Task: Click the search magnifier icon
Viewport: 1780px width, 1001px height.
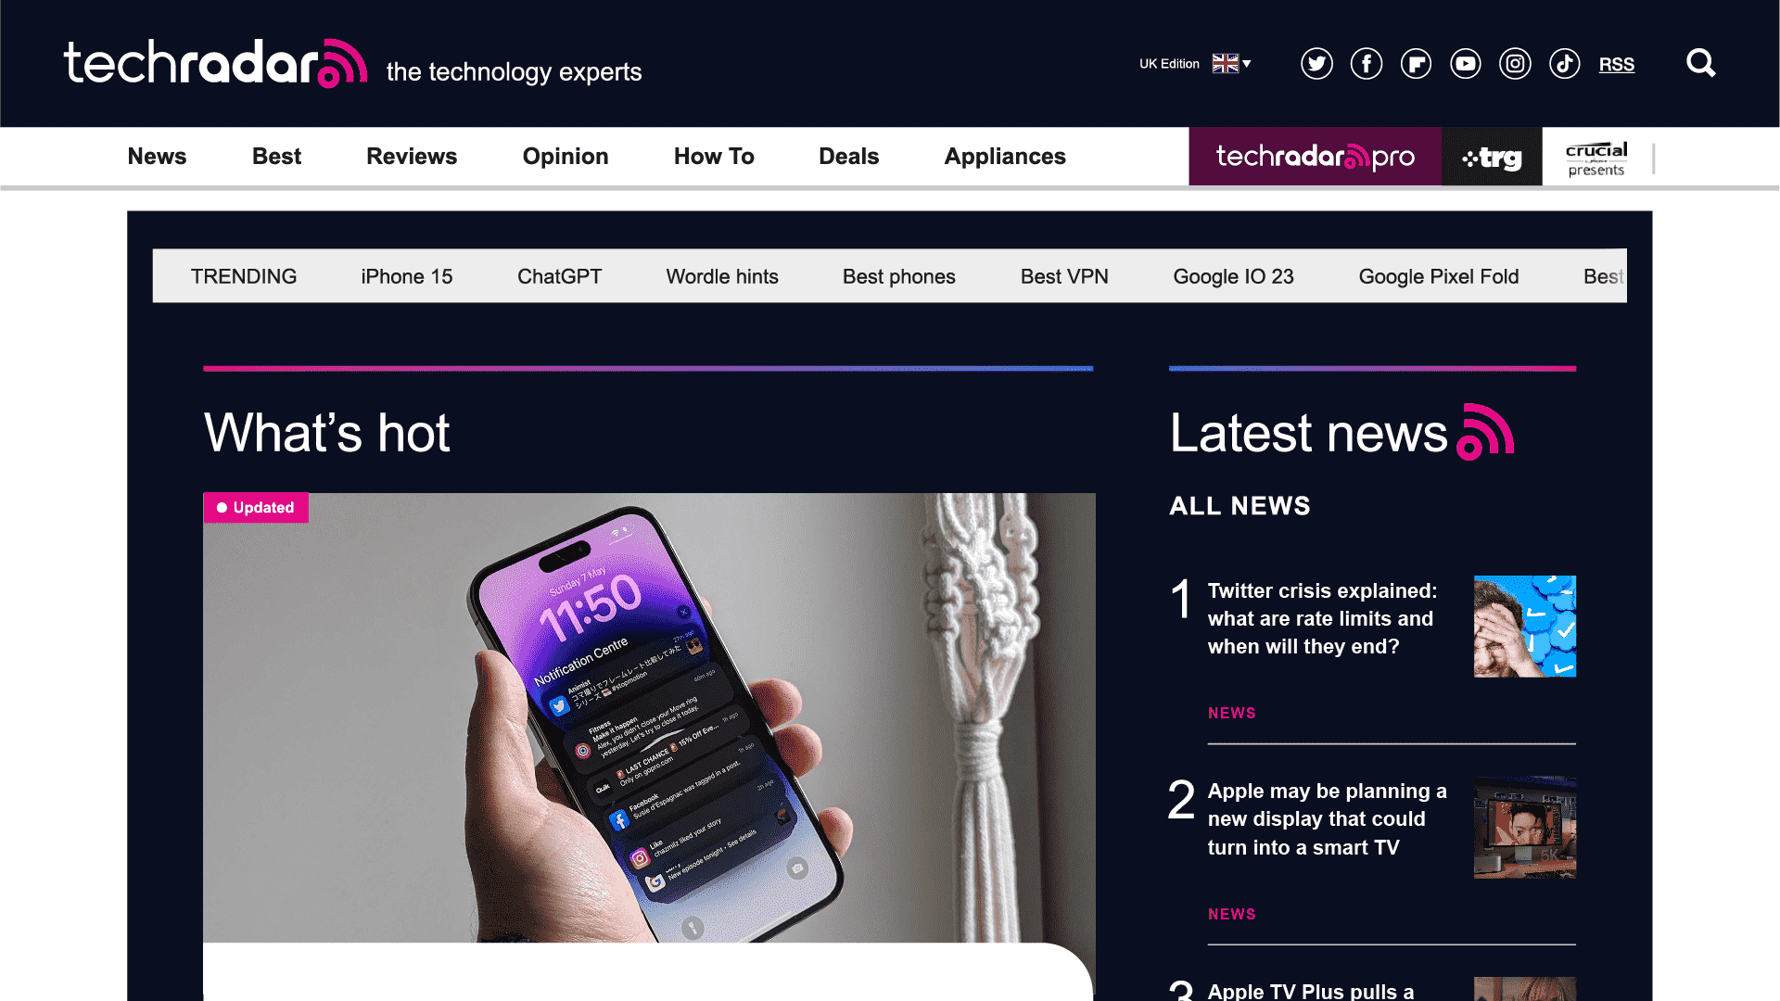Action: pyautogui.click(x=1700, y=62)
